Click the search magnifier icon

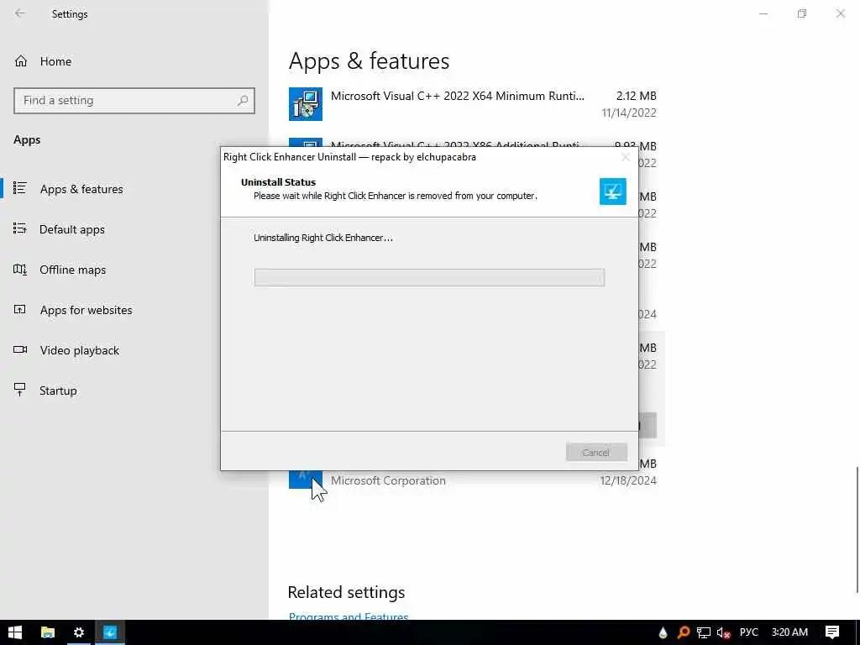pyautogui.click(x=243, y=101)
